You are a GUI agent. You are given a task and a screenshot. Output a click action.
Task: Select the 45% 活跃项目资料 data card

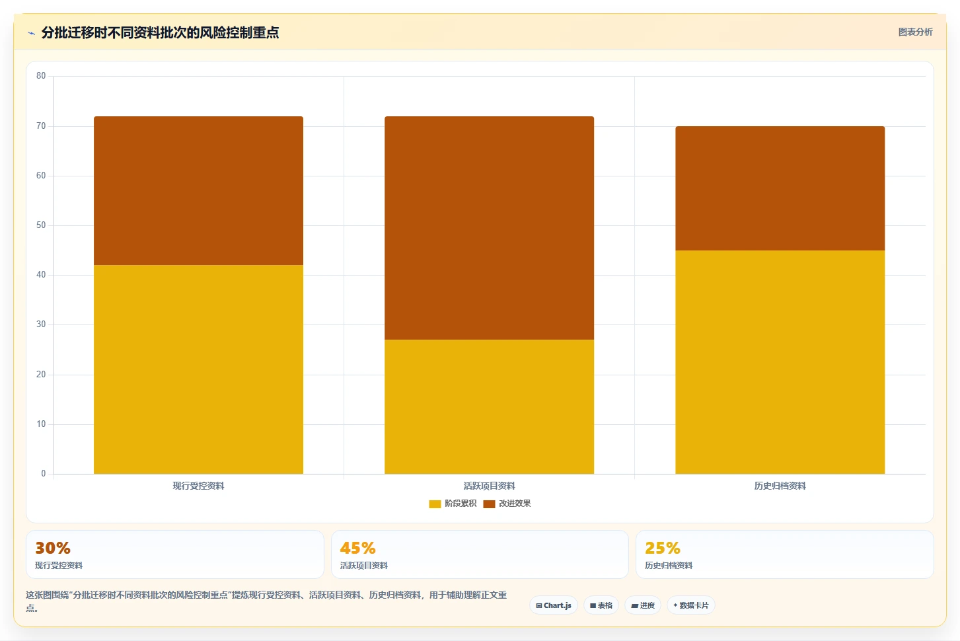(x=480, y=554)
